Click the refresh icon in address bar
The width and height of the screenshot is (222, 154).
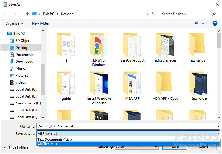(x=153, y=14)
